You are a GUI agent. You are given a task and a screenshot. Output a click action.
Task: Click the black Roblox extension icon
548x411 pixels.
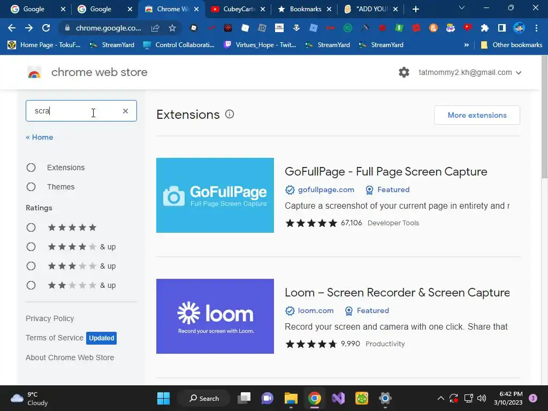(x=194, y=28)
